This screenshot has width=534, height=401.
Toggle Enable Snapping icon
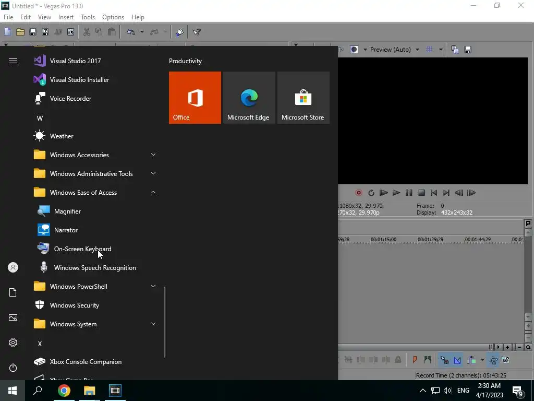tap(444, 360)
